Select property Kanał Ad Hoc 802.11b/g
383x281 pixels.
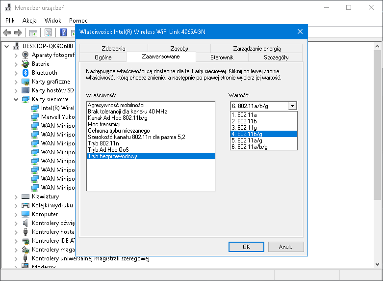(x=151, y=118)
